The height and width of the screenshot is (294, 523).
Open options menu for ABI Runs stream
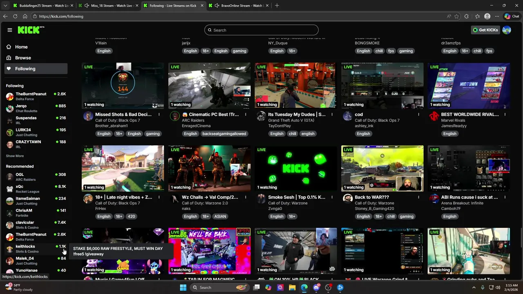point(505,197)
